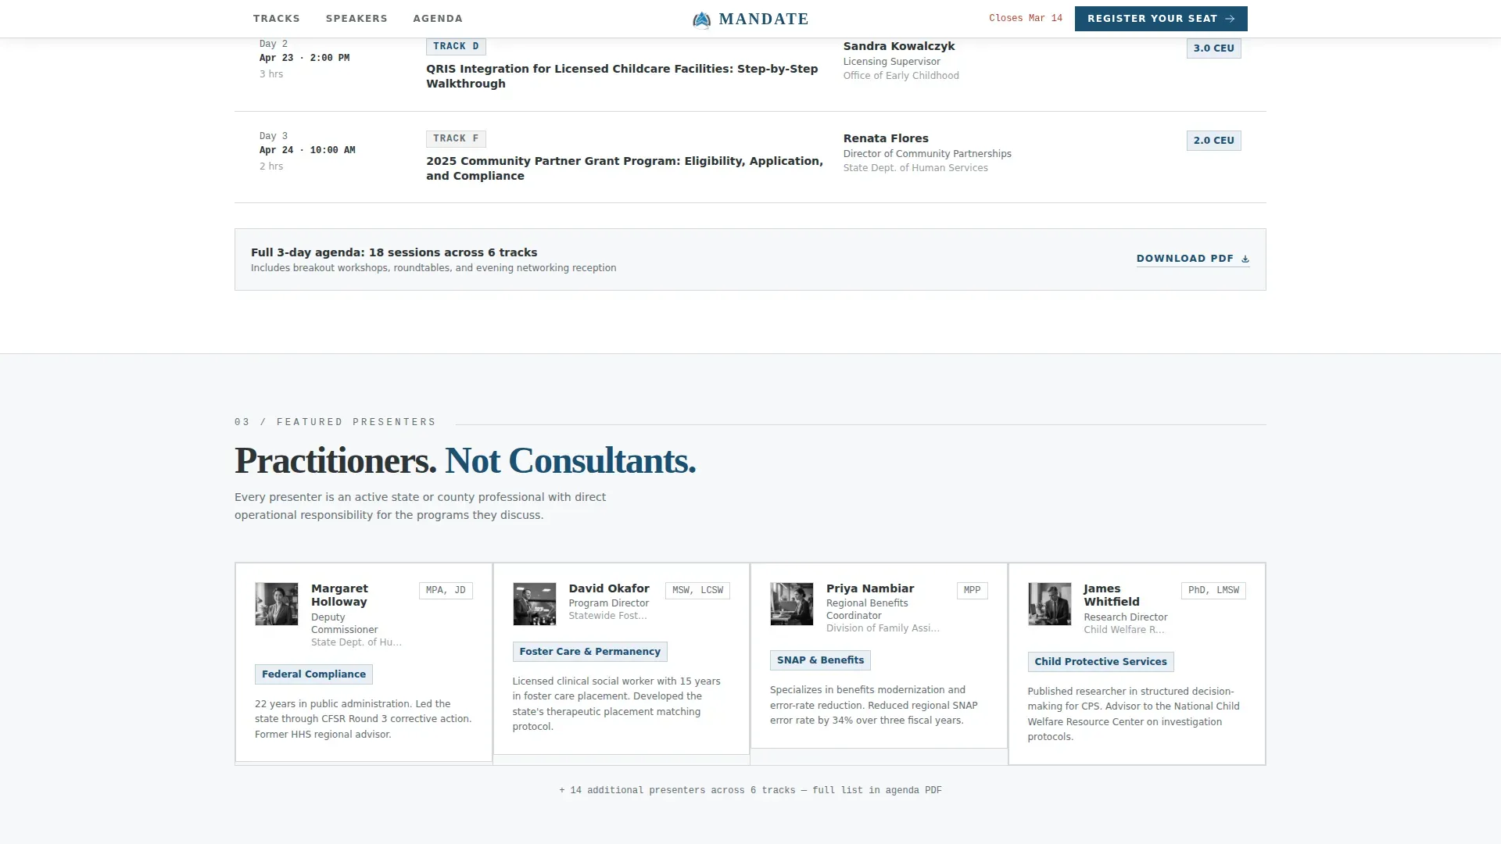Open the Tracks nav item
Screen dimensions: 1501x844
coord(276,19)
